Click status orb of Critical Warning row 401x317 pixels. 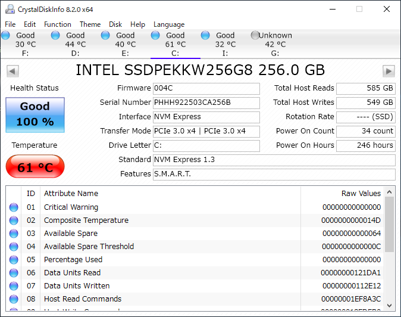[14, 207]
